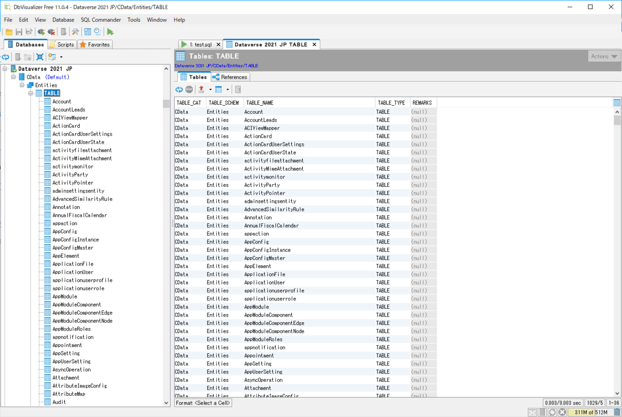Click the Disconnect database toolbar icon
Screen dimensions: 622x417
(51, 31)
